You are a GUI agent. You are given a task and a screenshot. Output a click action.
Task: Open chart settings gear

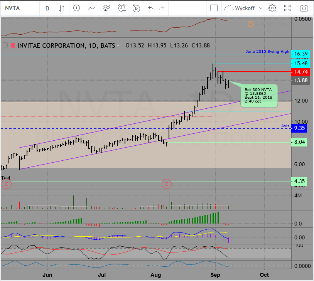(272, 8)
